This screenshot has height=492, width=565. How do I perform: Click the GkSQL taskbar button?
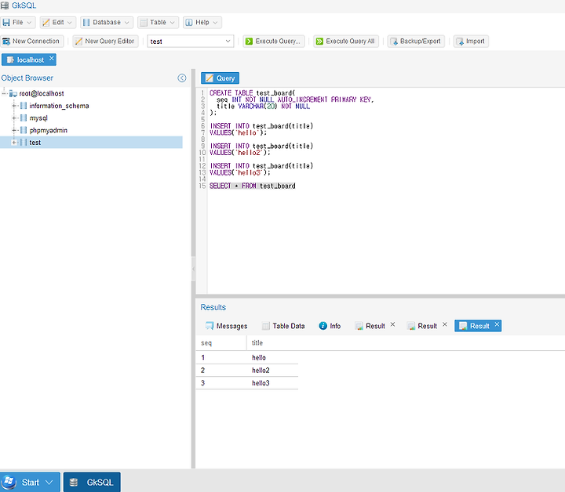[92, 483]
